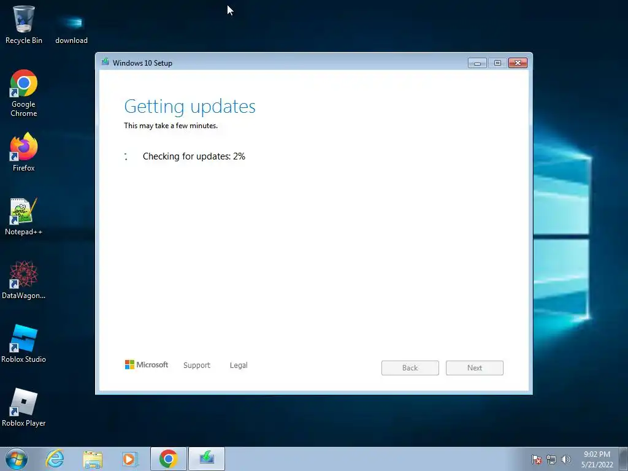
Task: Click the Show desktop strip in the taskbar corner
Action: [624, 459]
